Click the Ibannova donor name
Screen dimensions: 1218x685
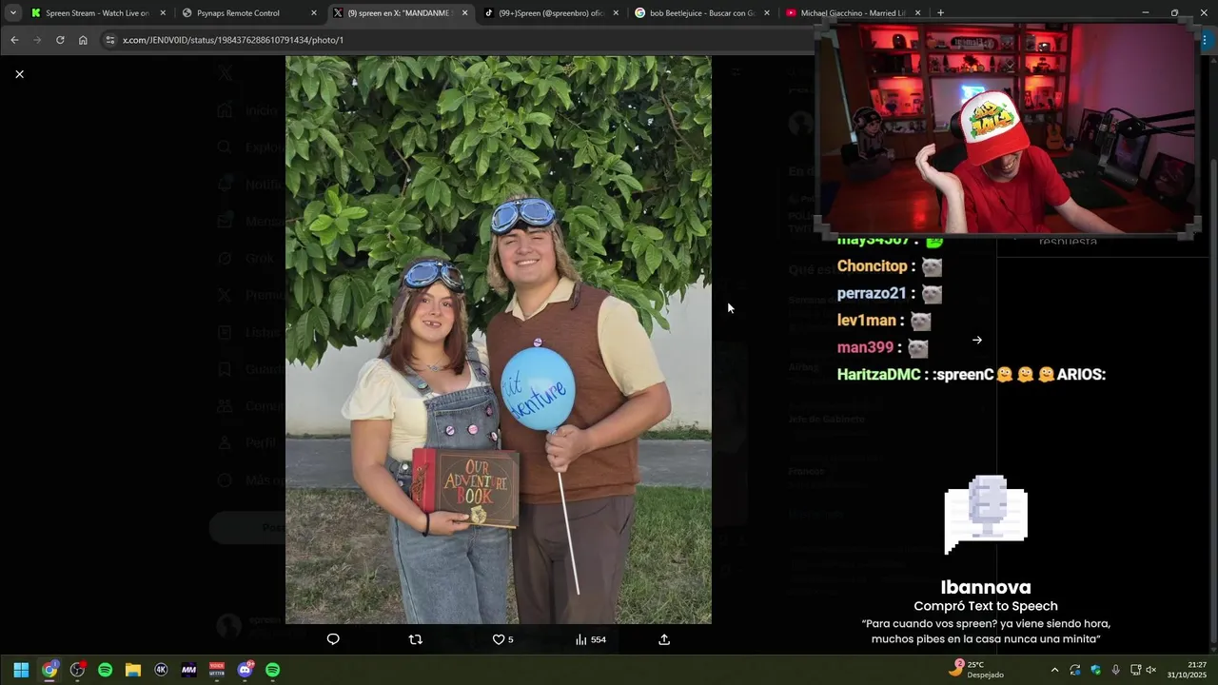coord(986,587)
